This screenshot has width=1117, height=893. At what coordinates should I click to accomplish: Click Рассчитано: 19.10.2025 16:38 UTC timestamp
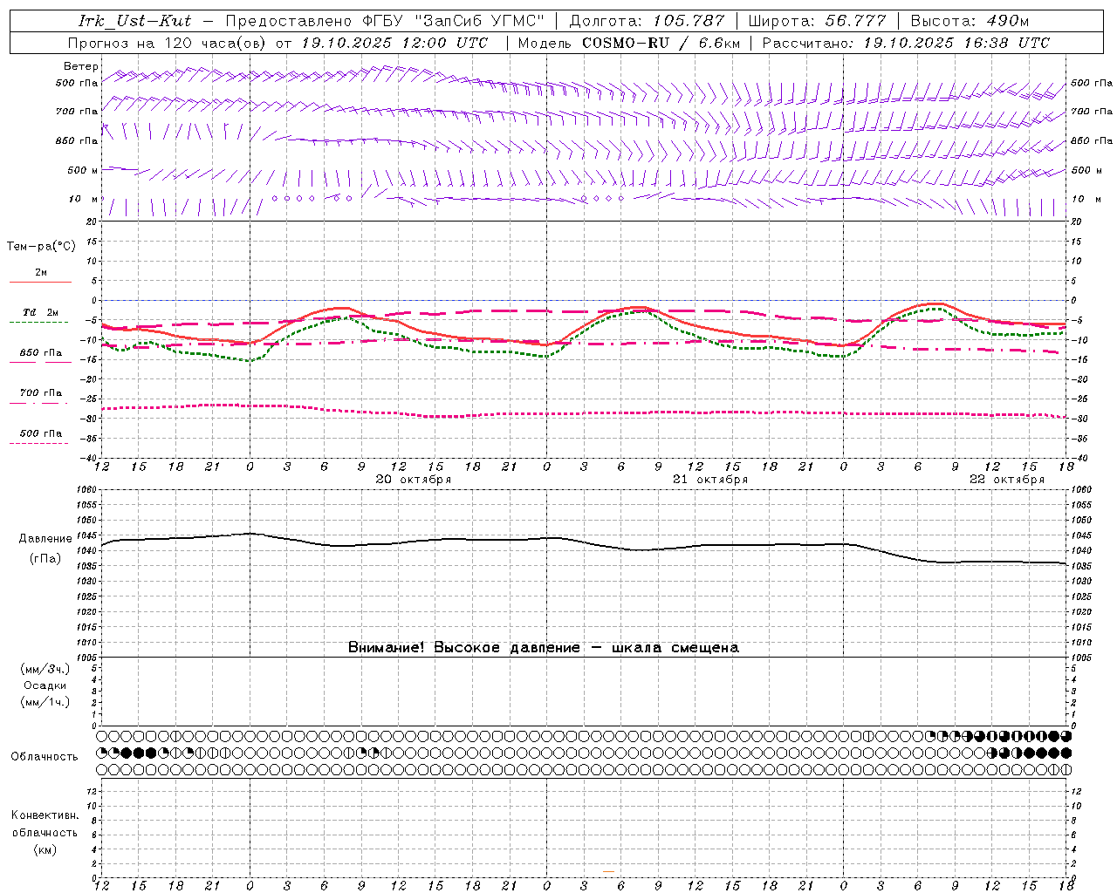pyautogui.click(x=906, y=43)
